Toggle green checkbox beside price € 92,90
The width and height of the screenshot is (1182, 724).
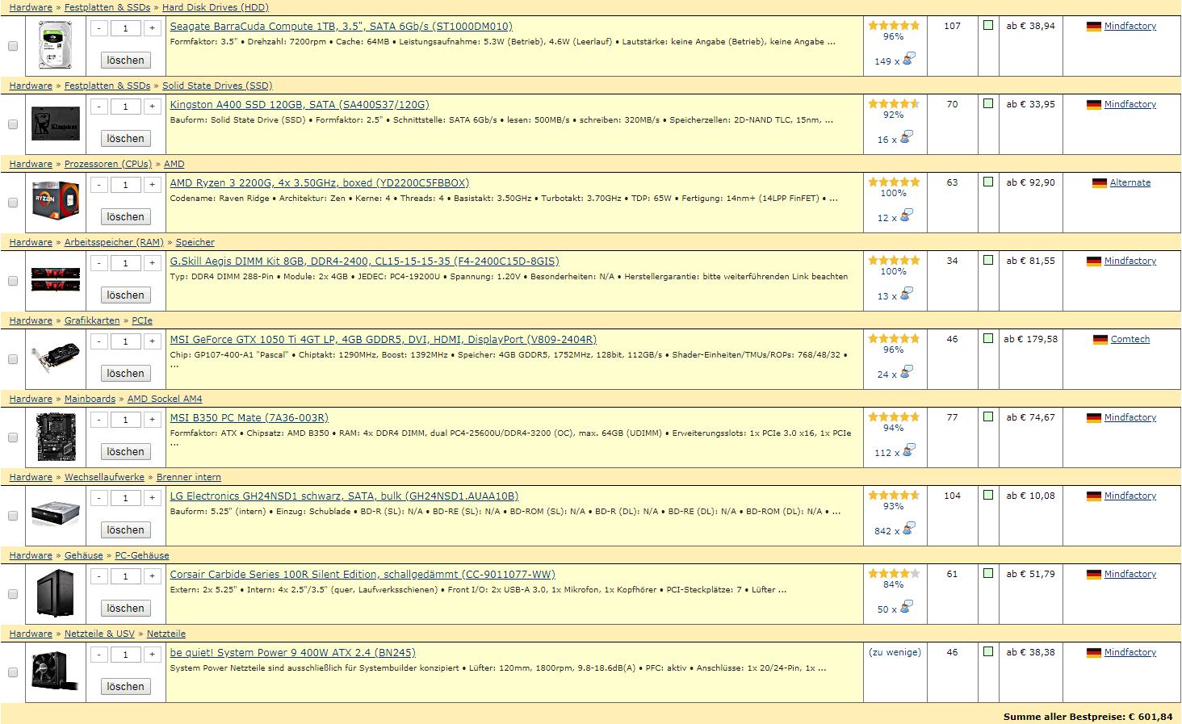[x=988, y=182]
